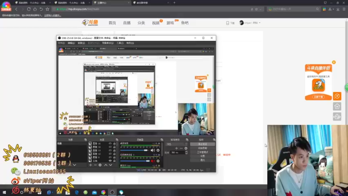Image resolution: width=348 pixels, height=196 pixels.
Task: Open OBS 帮助 menu
Action: [x=130, y=43]
